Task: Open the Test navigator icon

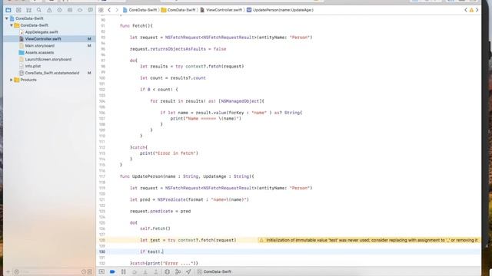Action: click(x=59, y=10)
